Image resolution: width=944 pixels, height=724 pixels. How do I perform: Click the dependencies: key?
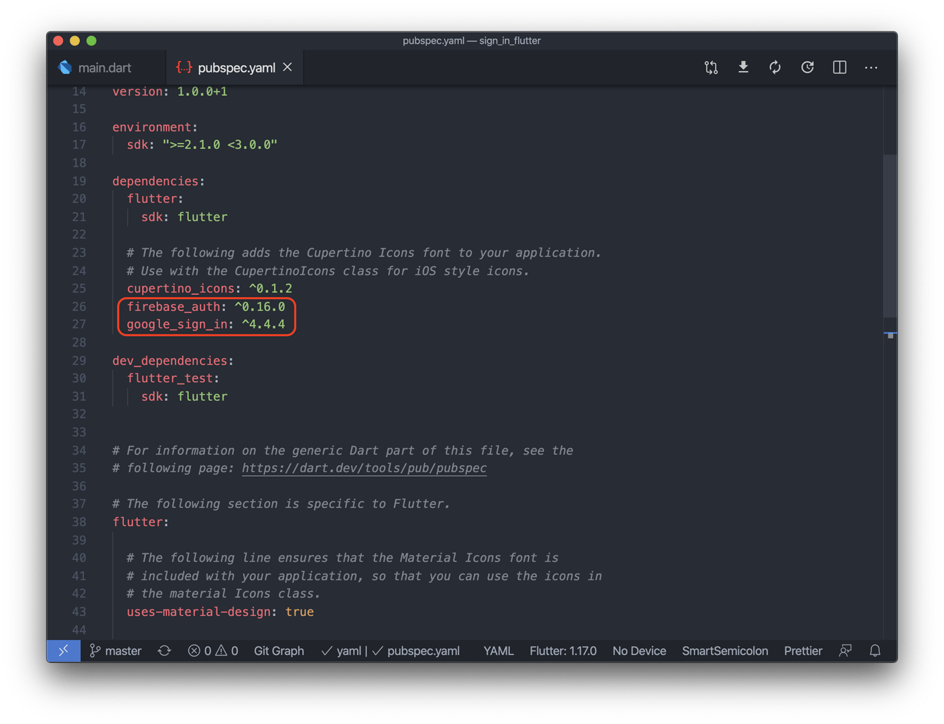pos(158,181)
